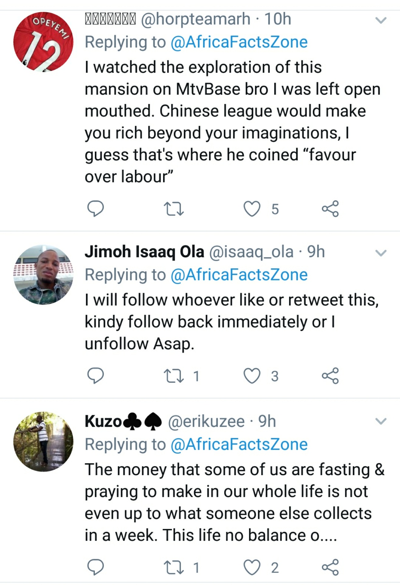Open options chevron on Kuzo's tweet
The image size is (400, 585).
381,421
